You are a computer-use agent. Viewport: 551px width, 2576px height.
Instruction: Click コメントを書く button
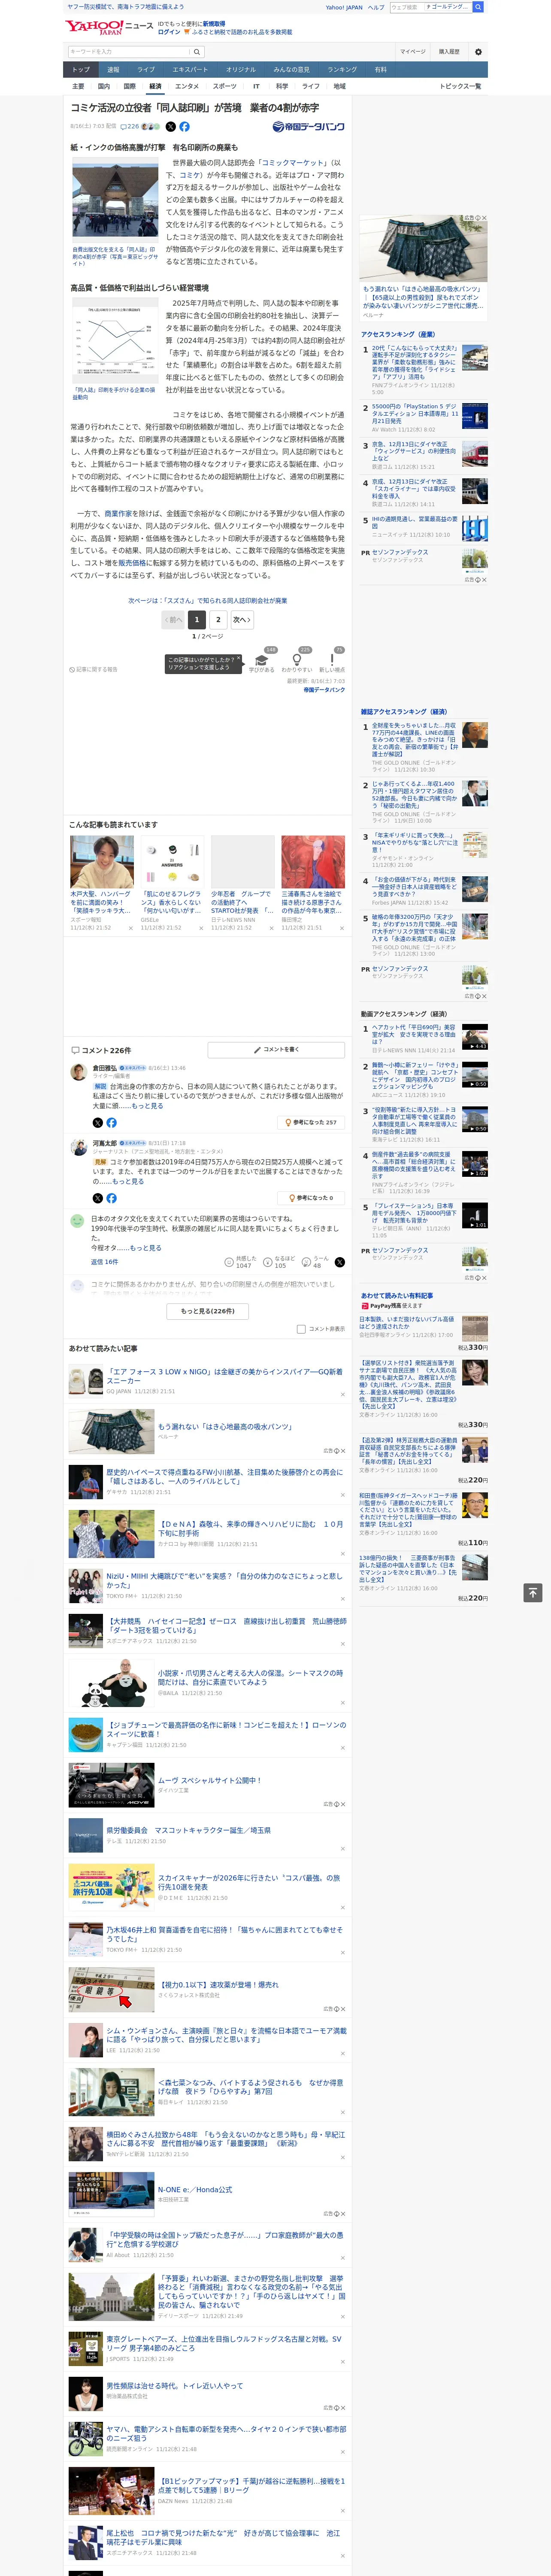276,1050
